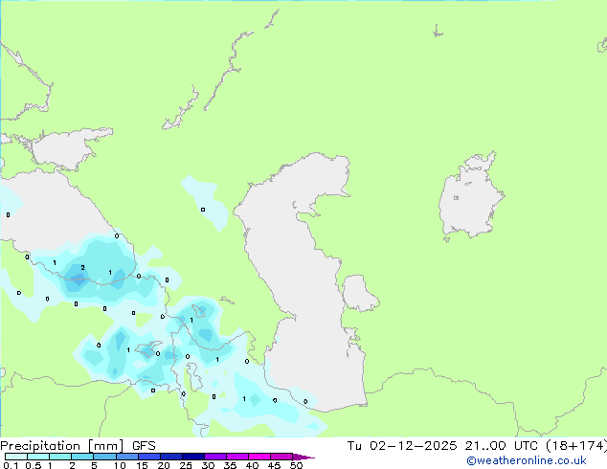Click the legend arrow tip above 50 mm
The image size is (607, 469).
303,457
